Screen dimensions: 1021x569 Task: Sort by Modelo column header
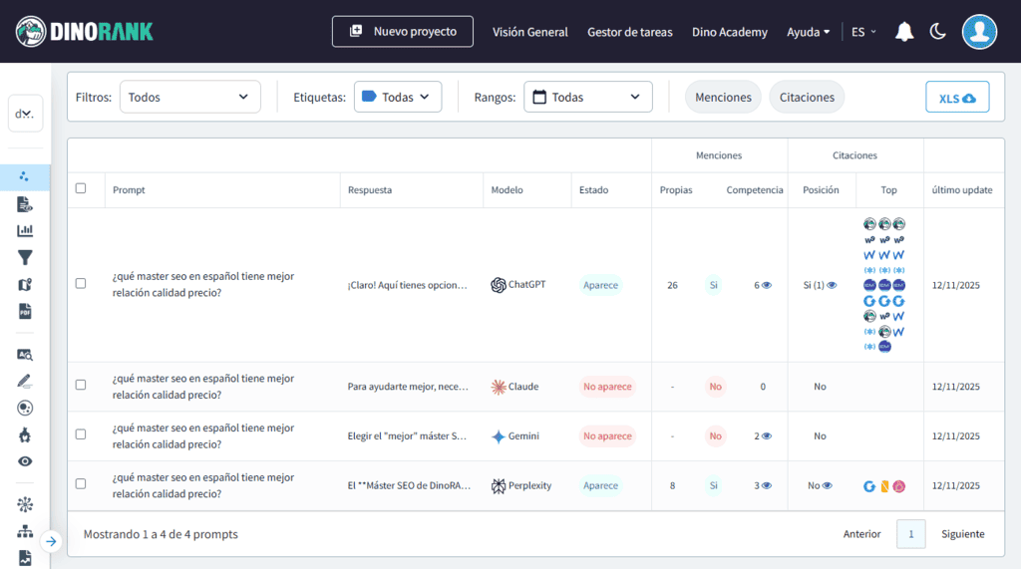[x=507, y=190]
